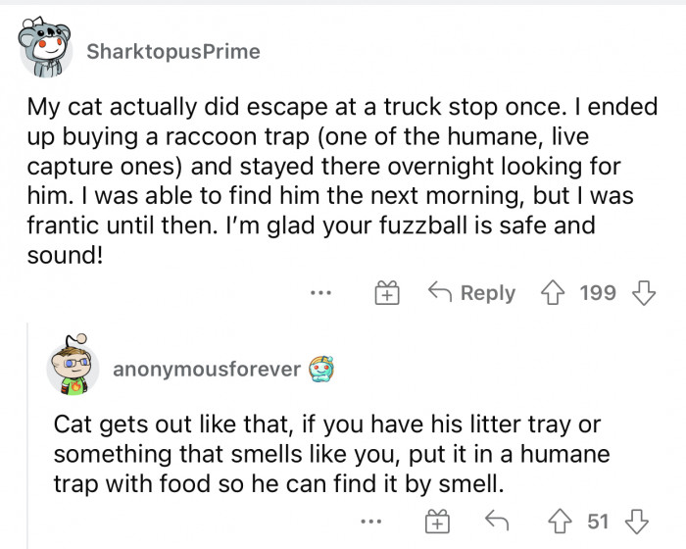Image resolution: width=686 pixels, height=549 pixels.
Task: Click SharktopusPrime's avatar image
Action: [46, 49]
